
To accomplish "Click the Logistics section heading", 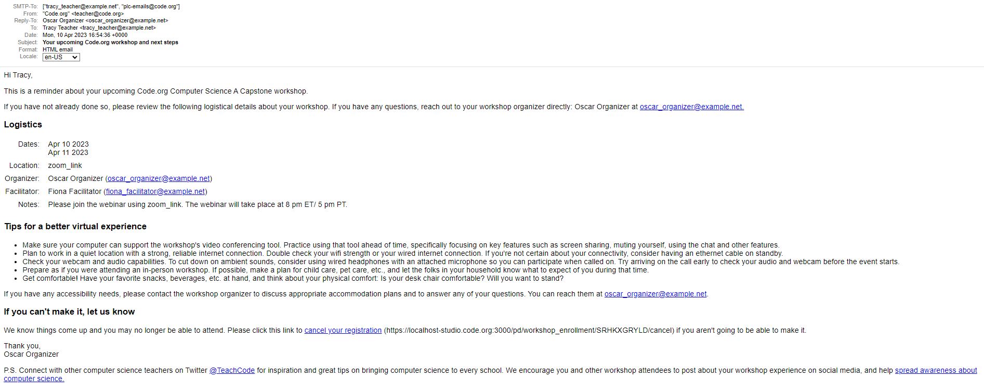I will 23,124.
